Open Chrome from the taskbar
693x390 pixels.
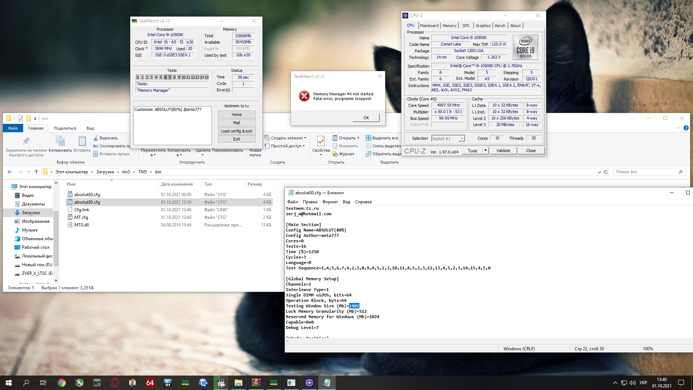[x=62, y=383]
